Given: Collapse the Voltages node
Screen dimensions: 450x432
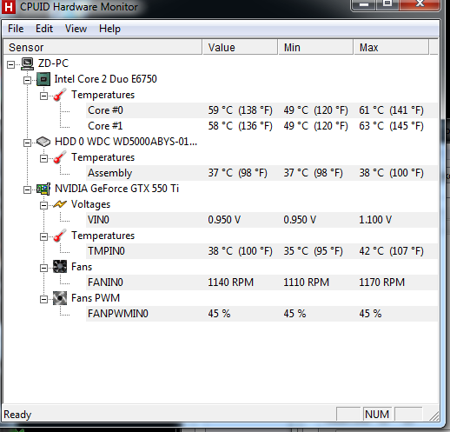Looking at the screenshot, I should click(x=43, y=205).
